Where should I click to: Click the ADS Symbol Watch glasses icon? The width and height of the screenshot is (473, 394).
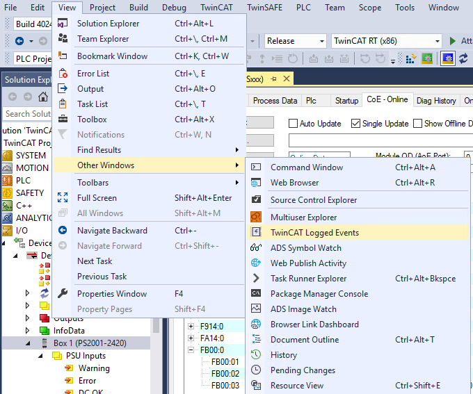[x=256, y=248]
